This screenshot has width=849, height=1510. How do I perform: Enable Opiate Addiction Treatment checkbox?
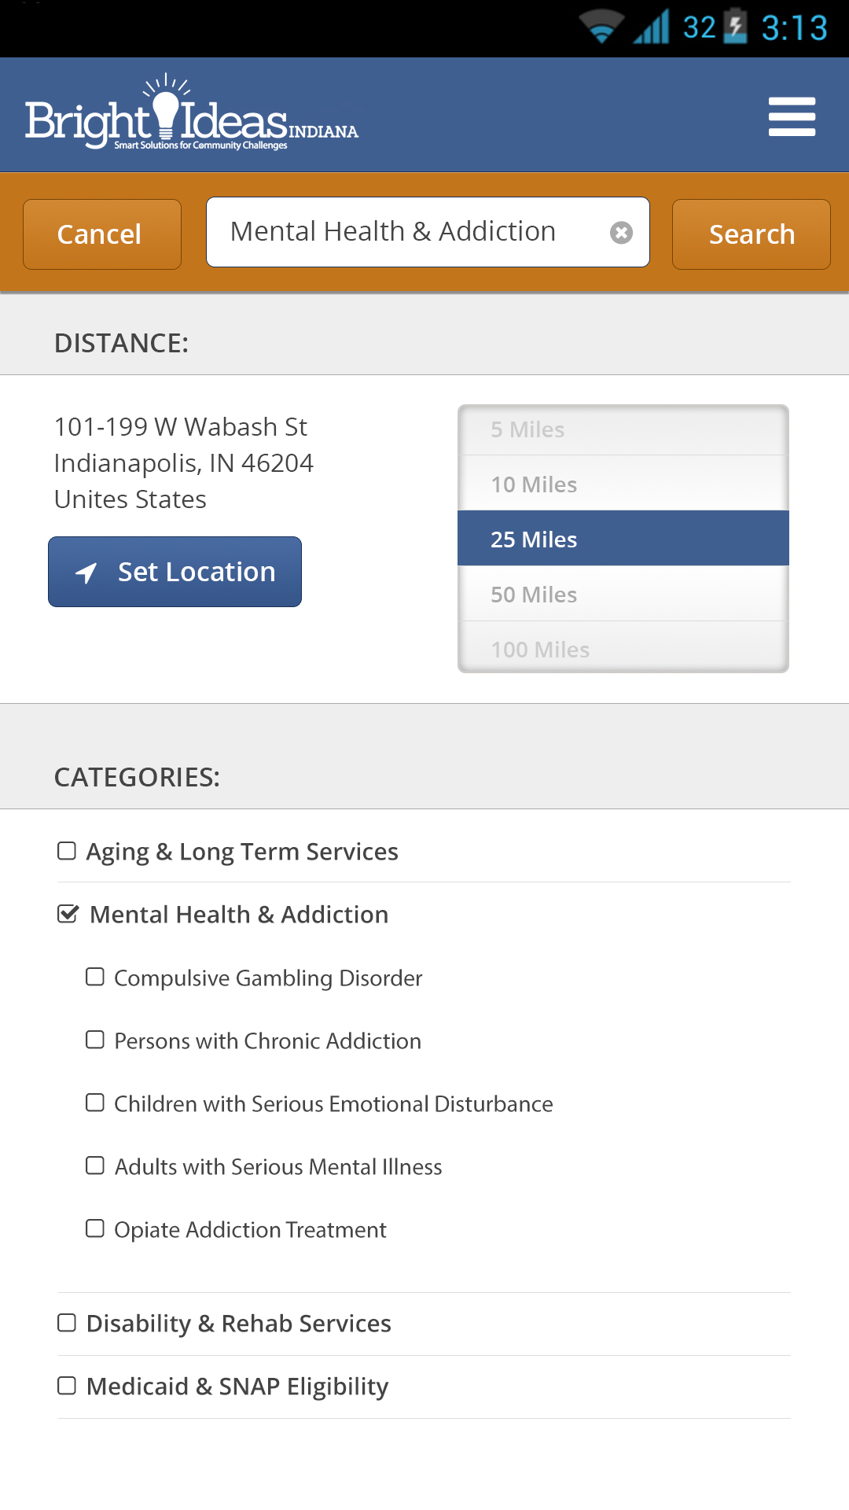[x=95, y=1228]
